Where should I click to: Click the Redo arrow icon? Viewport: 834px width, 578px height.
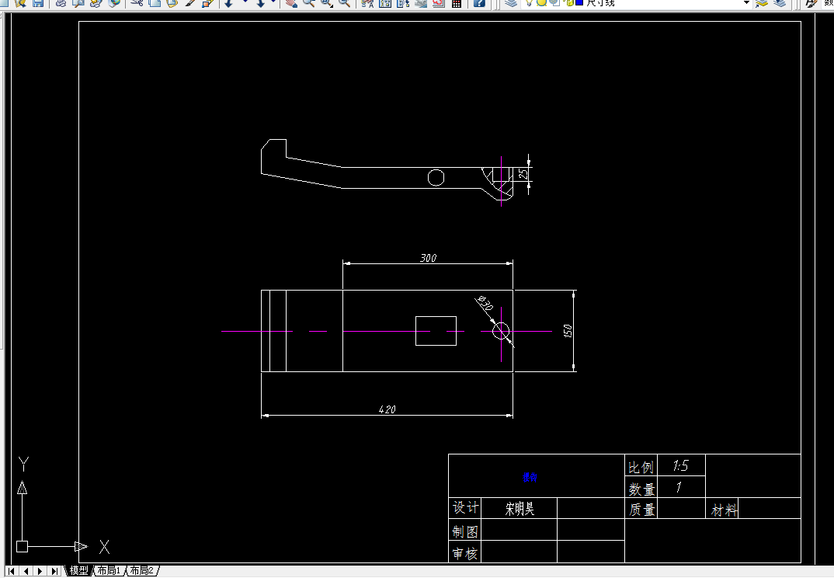point(260,2)
